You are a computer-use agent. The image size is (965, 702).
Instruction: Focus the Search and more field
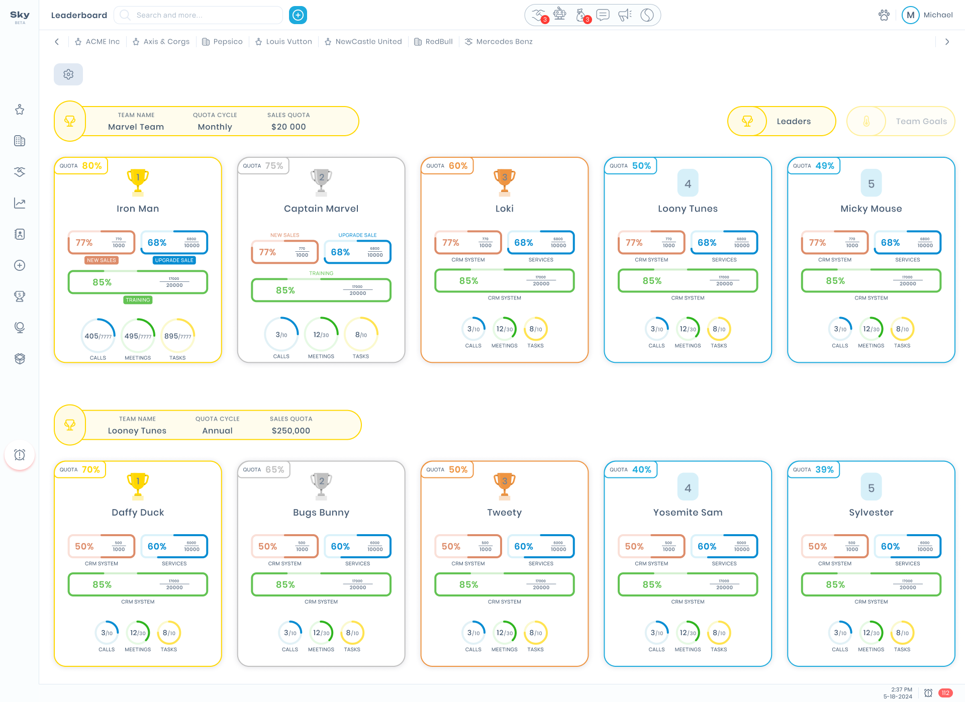click(x=199, y=15)
